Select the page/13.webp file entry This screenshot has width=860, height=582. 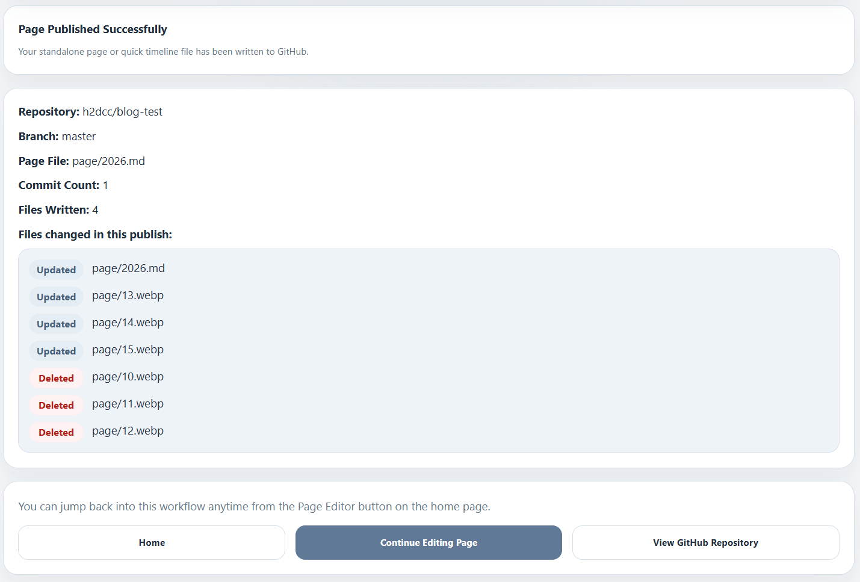[x=128, y=296]
